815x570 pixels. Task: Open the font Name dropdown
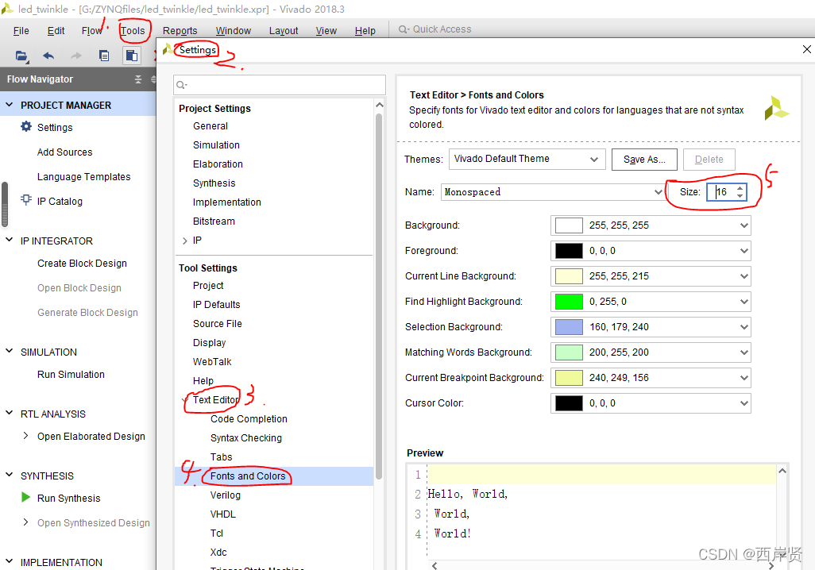(553, 192)
